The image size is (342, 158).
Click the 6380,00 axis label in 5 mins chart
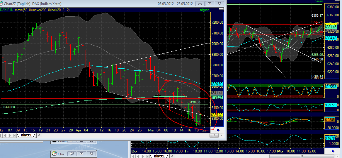tap(333, 7)
